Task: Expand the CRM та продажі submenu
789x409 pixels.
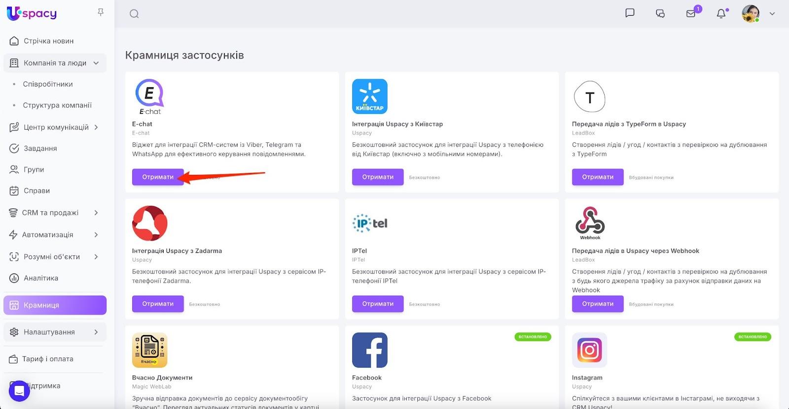Action: (96, 213)
